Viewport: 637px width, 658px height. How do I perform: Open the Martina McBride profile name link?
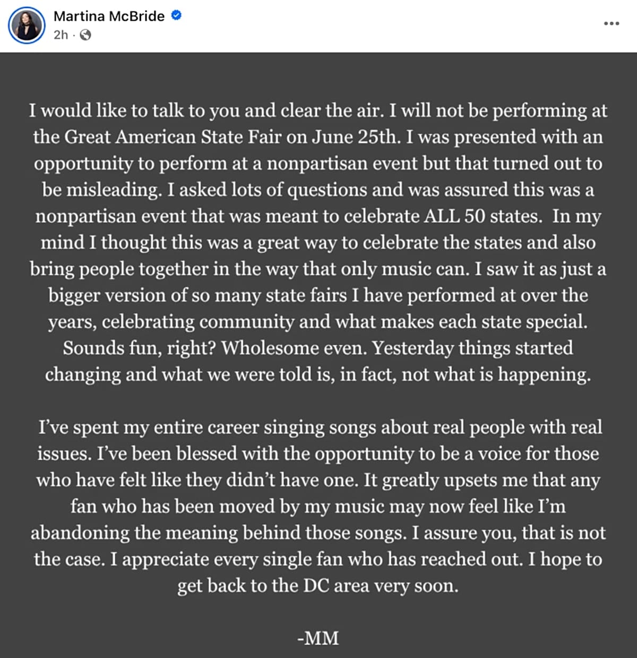pyautogui.click(x=109, y=16)
